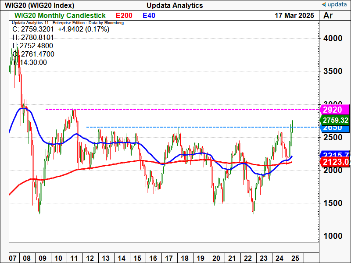
Task: Click the blue dashed 2650 level line
Action: click(203, 127)
